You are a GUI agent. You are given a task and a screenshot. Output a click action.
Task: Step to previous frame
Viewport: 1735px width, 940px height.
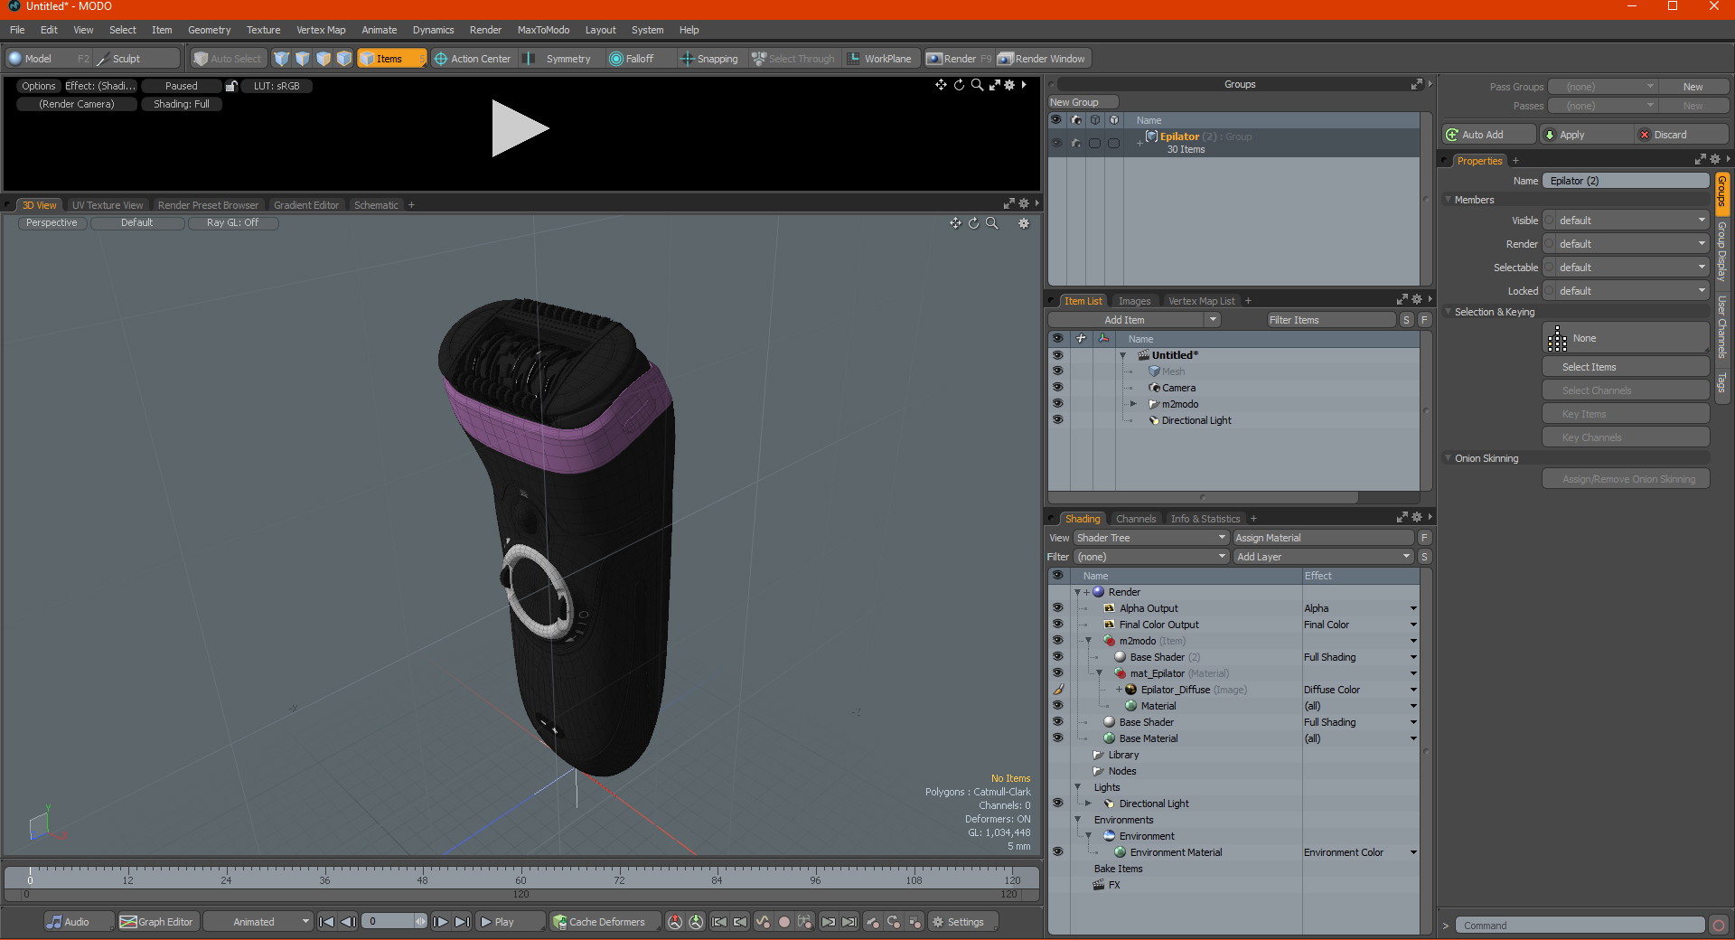[x=348, y=922]
